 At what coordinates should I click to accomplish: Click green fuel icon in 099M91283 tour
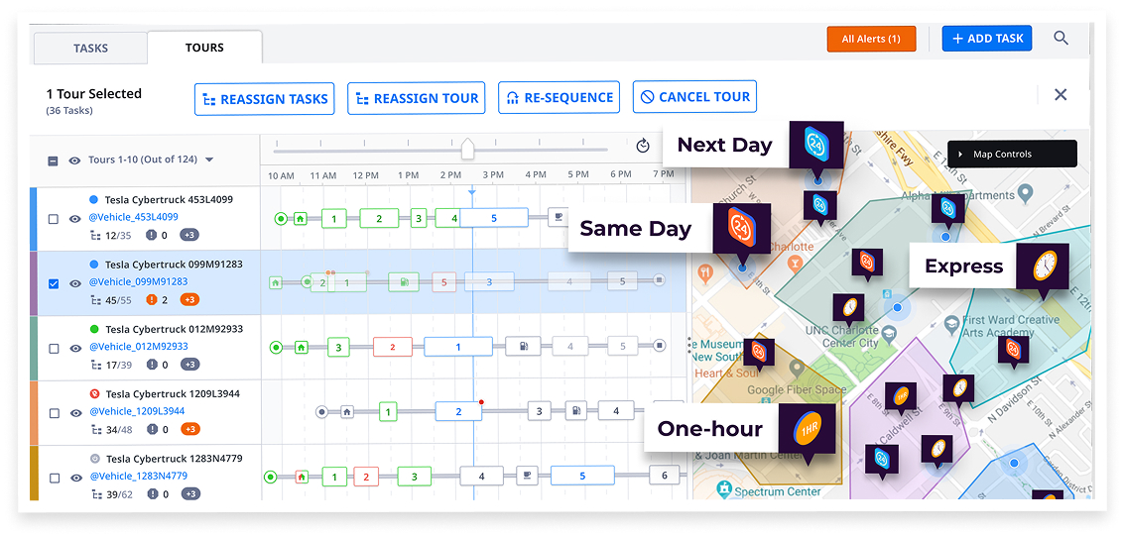tap(405, 282)
